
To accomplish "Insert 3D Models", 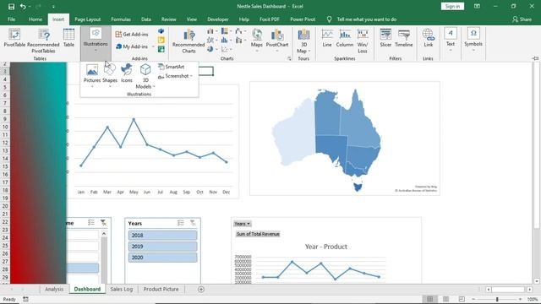I will [x=145, y=77].
